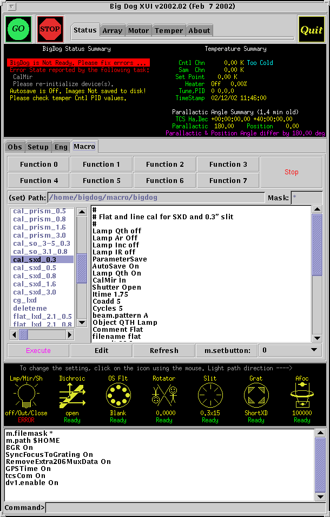
Task: Switch to the Setup tab
Action: click(x=38, y=147)
